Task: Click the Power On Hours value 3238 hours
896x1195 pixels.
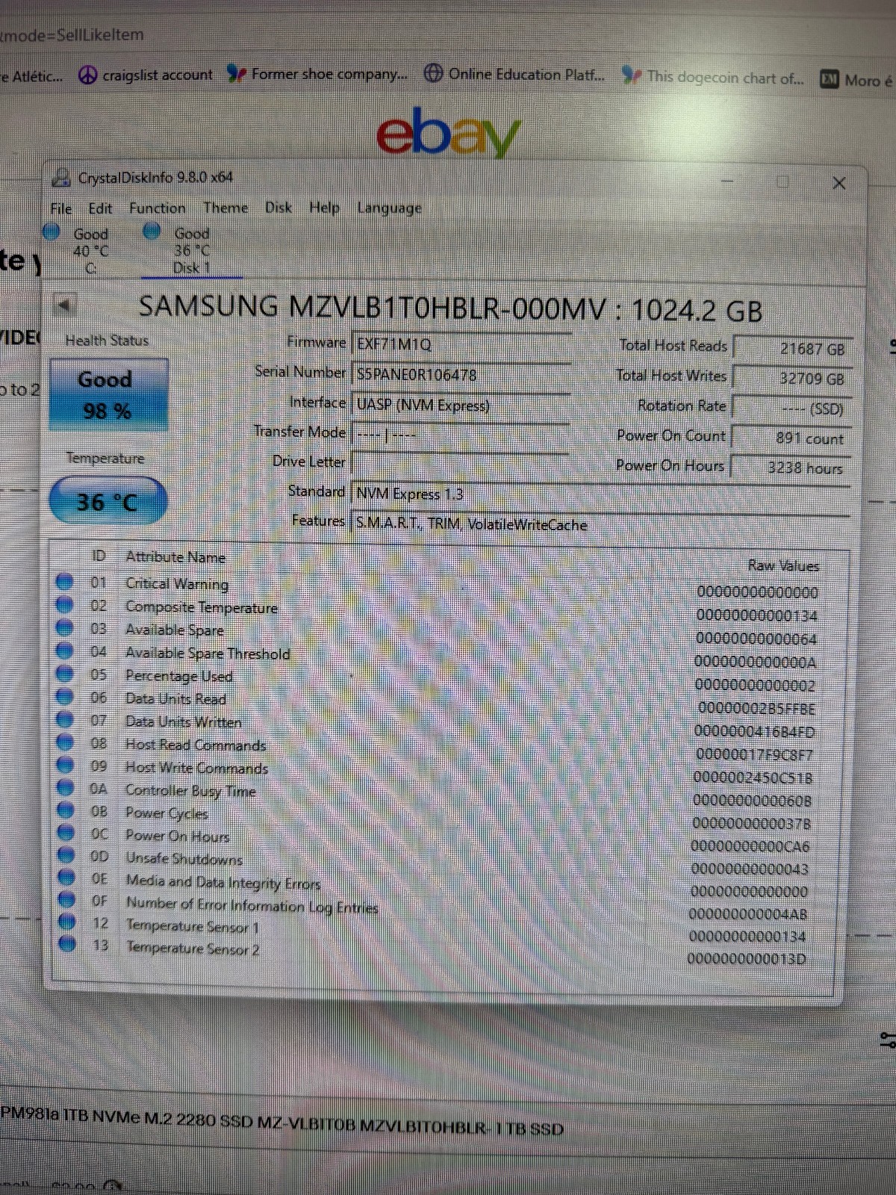Action: click(x=791, y=468)
